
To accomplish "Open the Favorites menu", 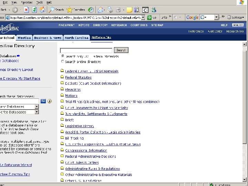I will (27, 2).
